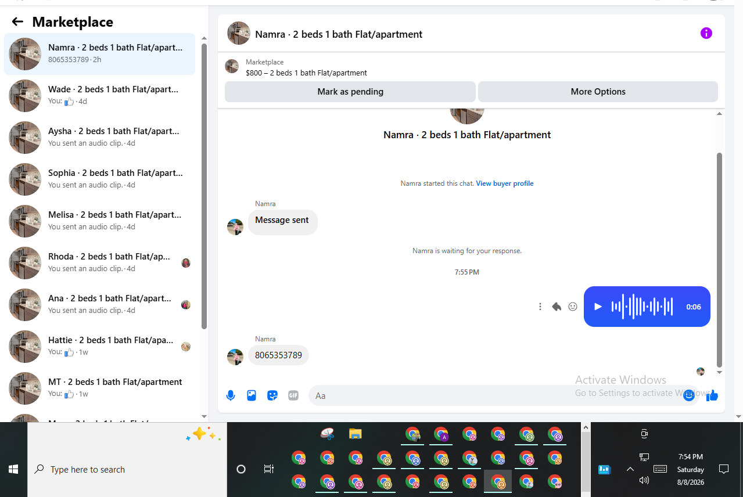This screenshot has height=497, width=743.
Task: Open the Wade conversation
Action: point(99,96)
